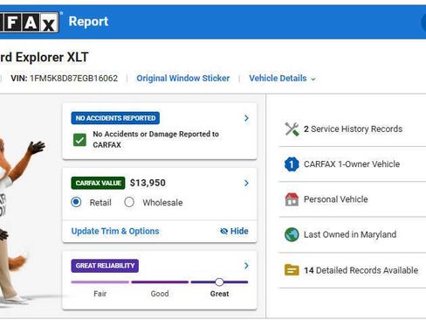Click the GREAT RELIABILITY purple badge
Viewport: 426px width, 320px height.
click(x=105, y=266)
